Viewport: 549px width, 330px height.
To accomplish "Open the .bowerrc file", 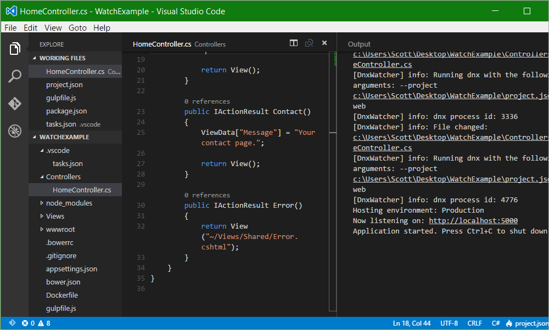I will [x=75, y=243].
